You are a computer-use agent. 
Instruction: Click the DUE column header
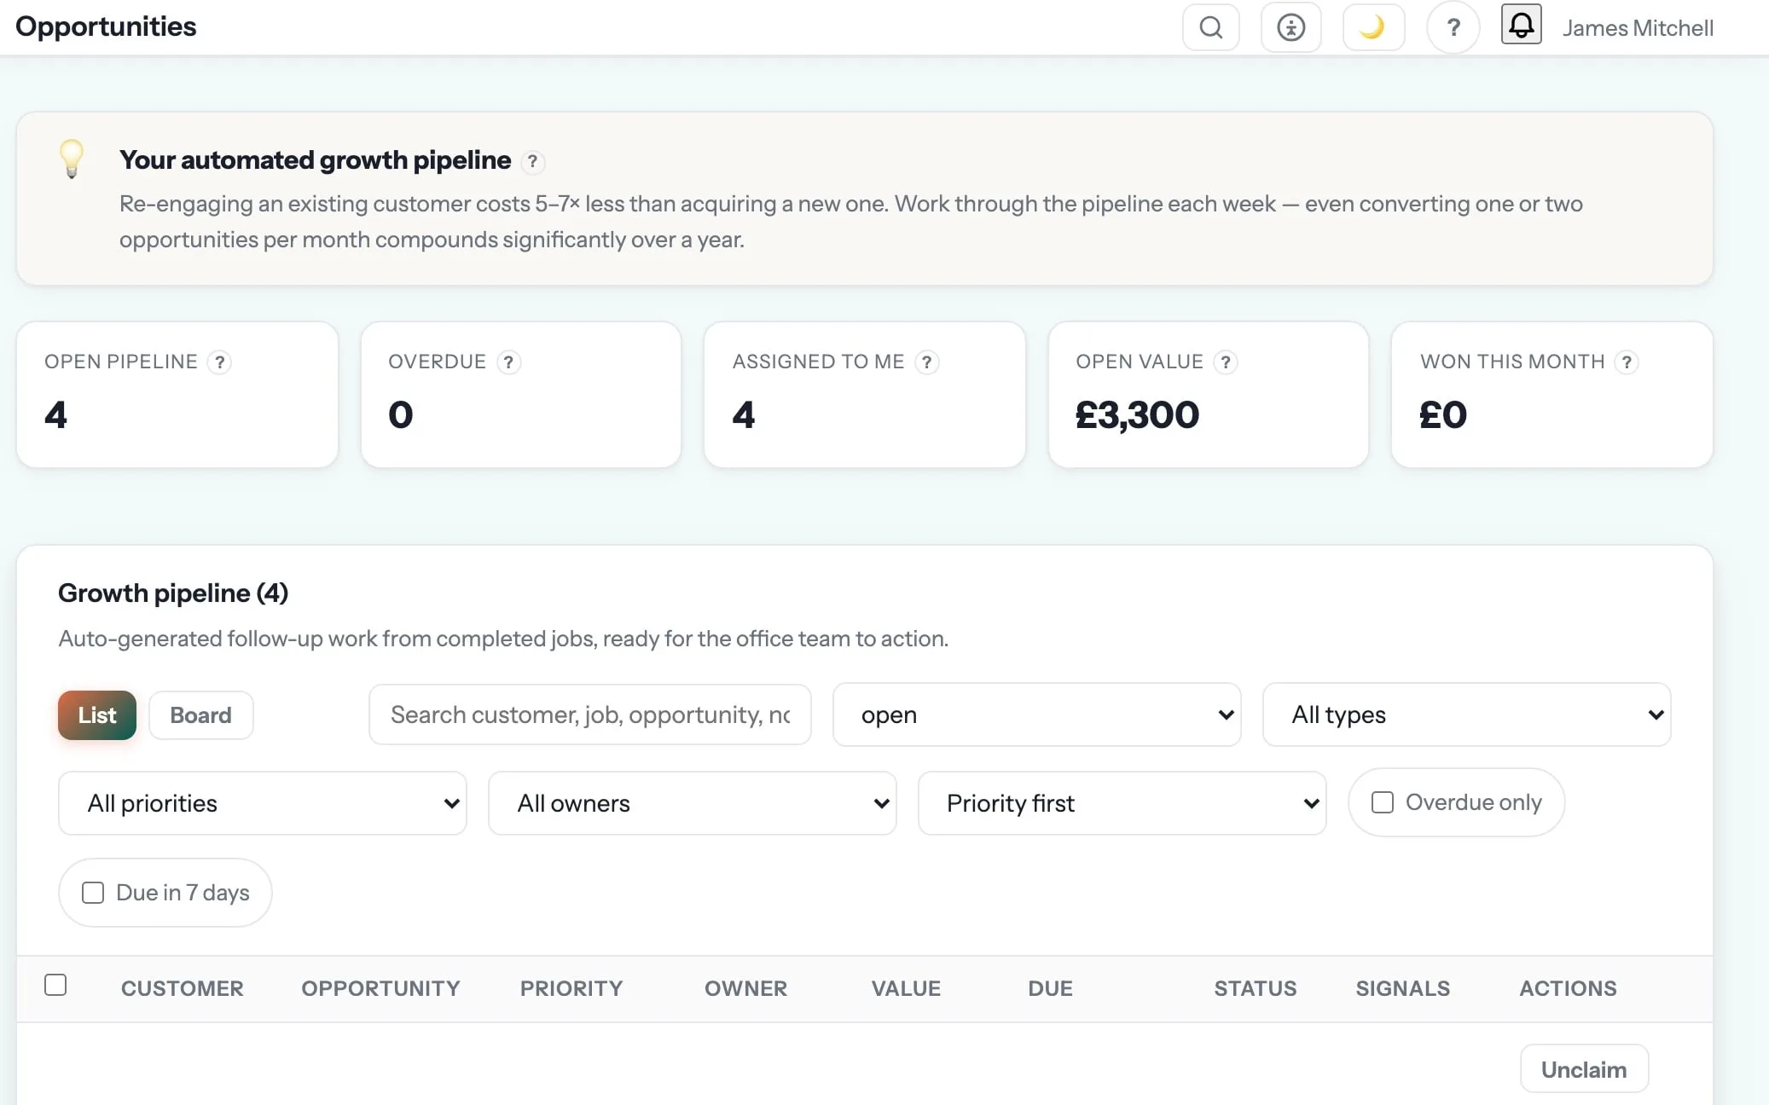[1050, 988]
